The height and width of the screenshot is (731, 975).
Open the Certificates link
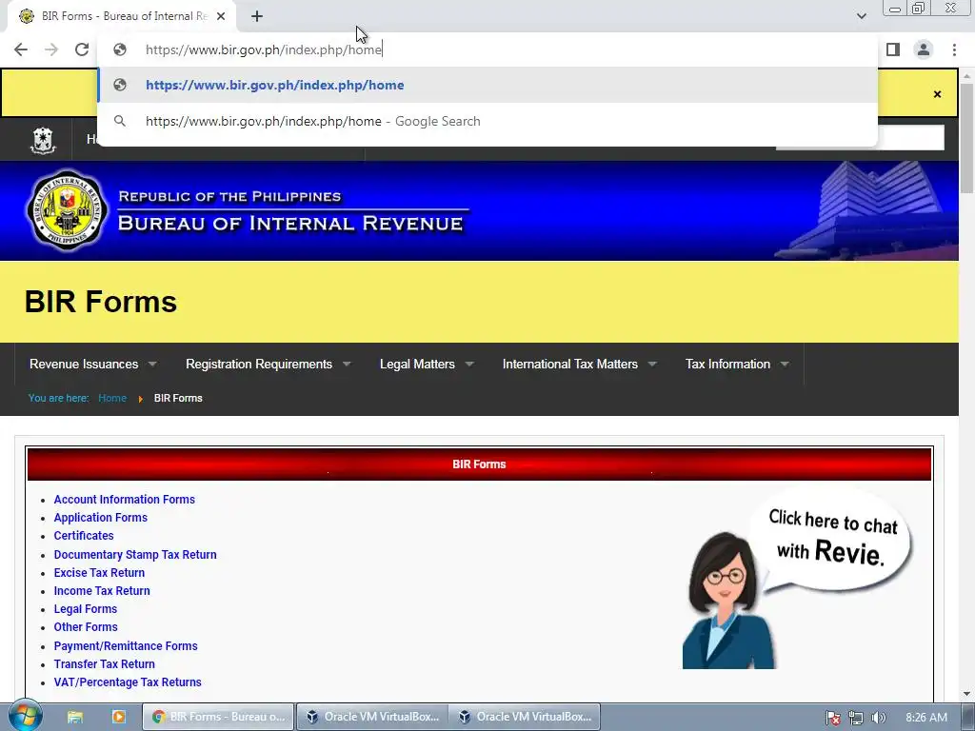tap(84, 535)
